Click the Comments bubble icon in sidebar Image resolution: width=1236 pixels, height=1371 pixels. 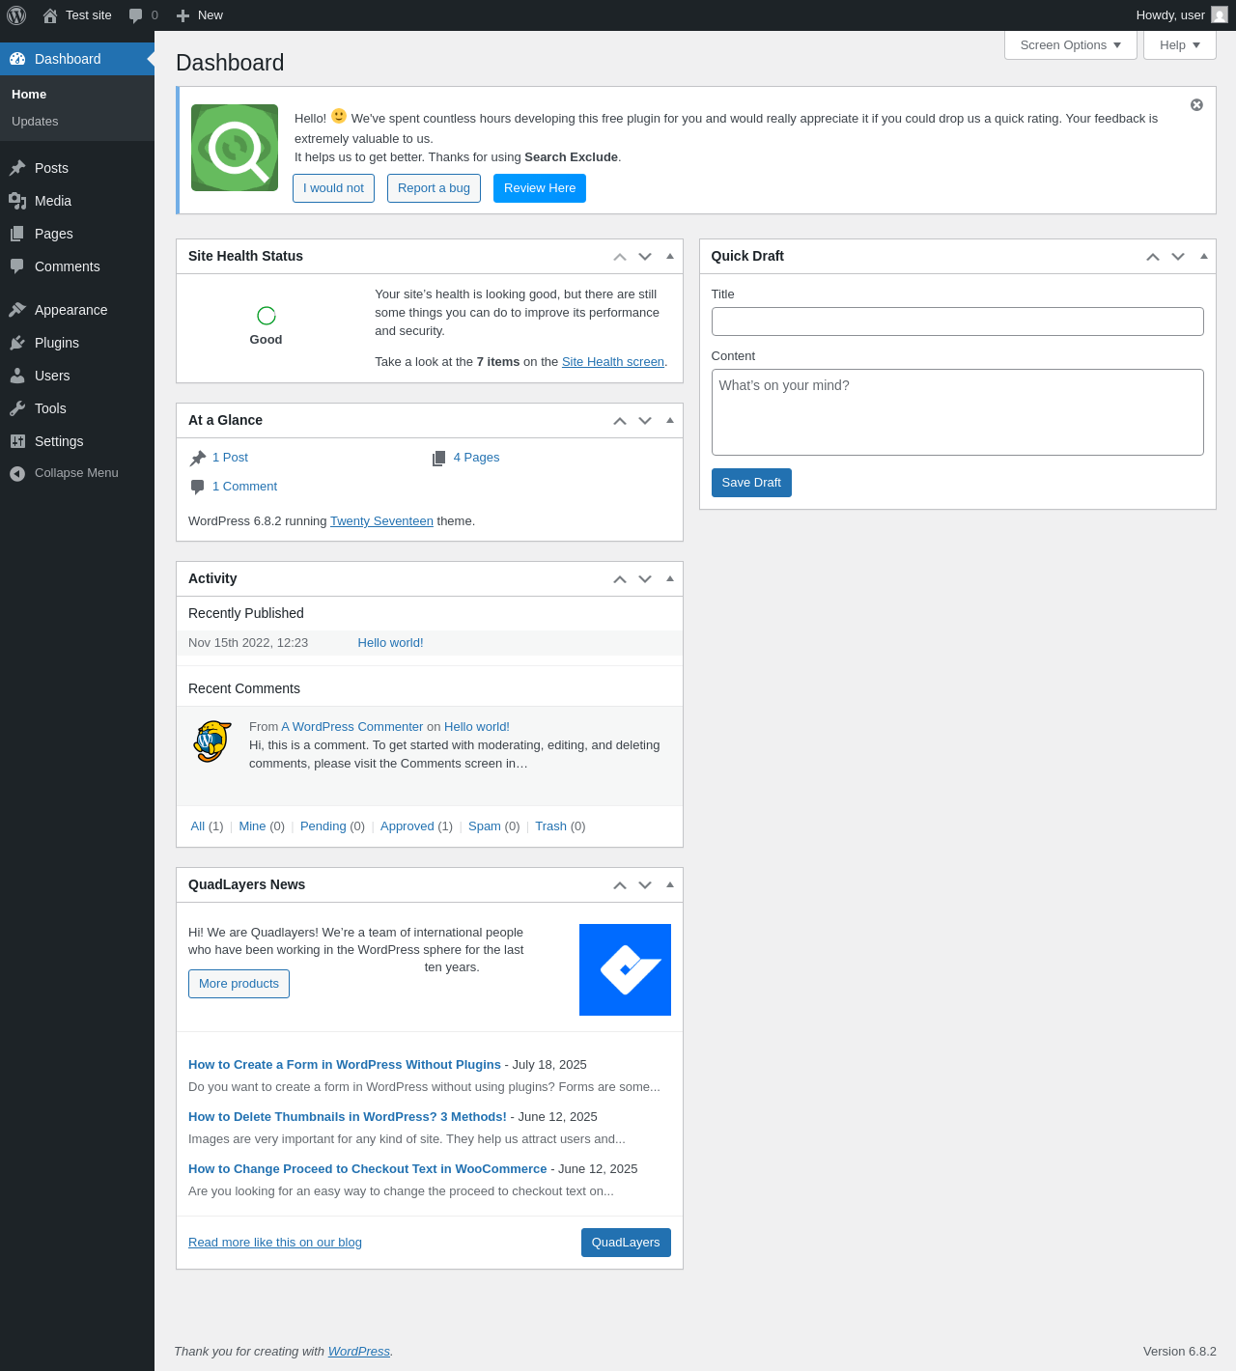(17, 266)
